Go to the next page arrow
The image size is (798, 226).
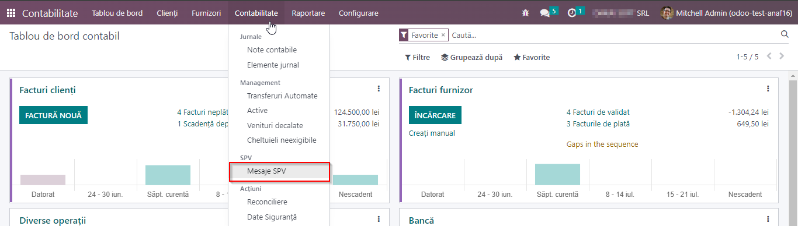782,57
